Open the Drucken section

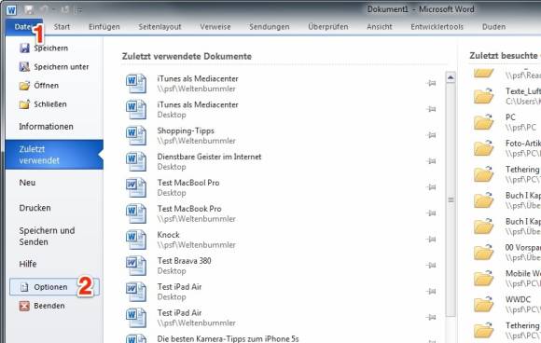(x=35, y=208)
